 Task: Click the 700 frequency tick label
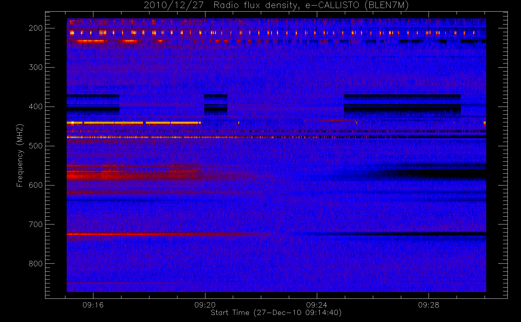click(x=36, y=224)
